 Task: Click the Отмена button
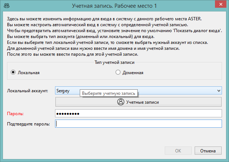(208, 151)
